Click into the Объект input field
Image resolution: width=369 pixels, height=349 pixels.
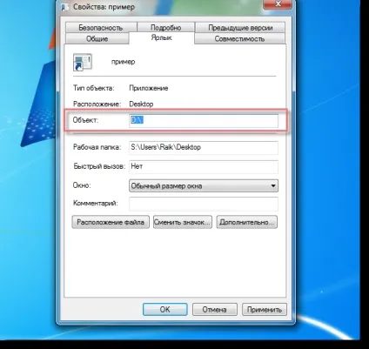click(x=204, y=120)
